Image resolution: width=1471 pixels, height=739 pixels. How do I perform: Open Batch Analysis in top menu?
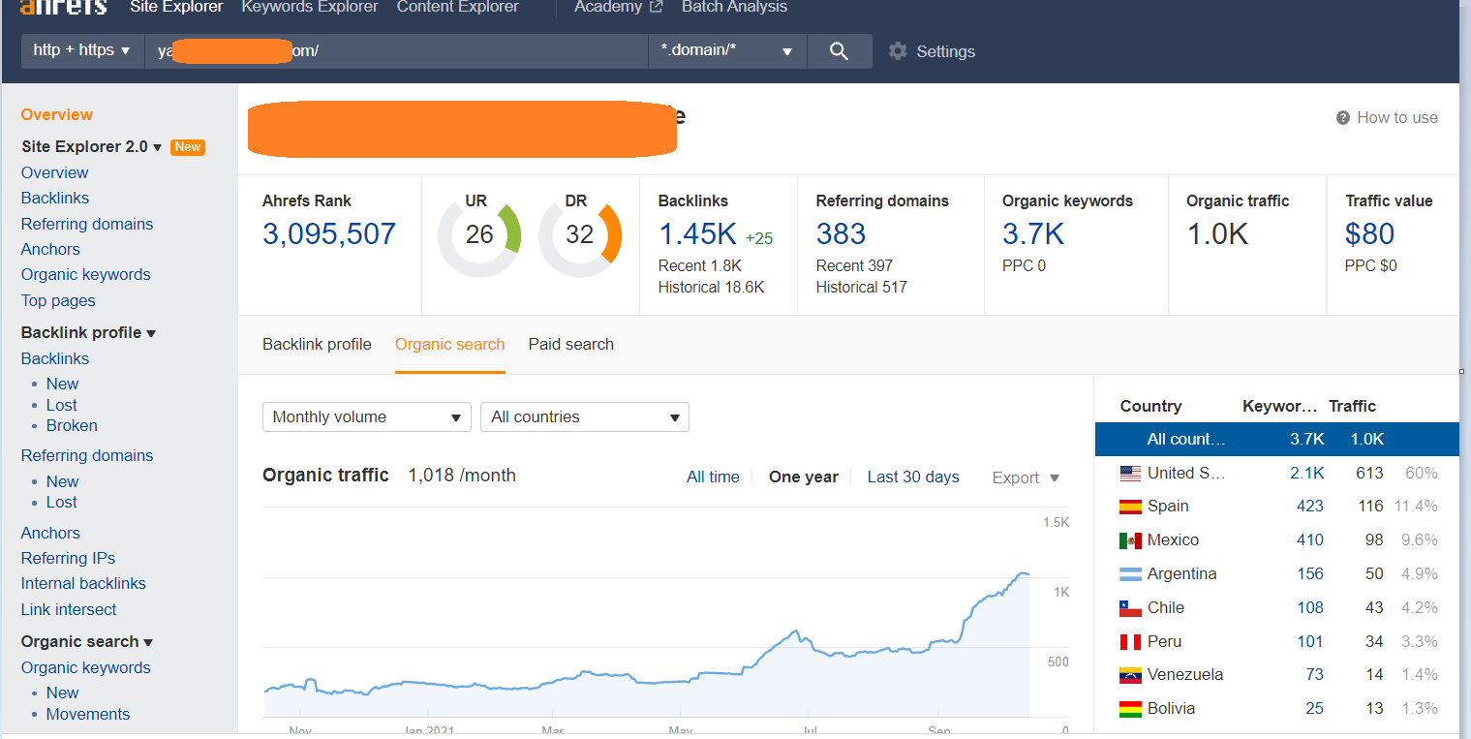(x=734, y=7)
